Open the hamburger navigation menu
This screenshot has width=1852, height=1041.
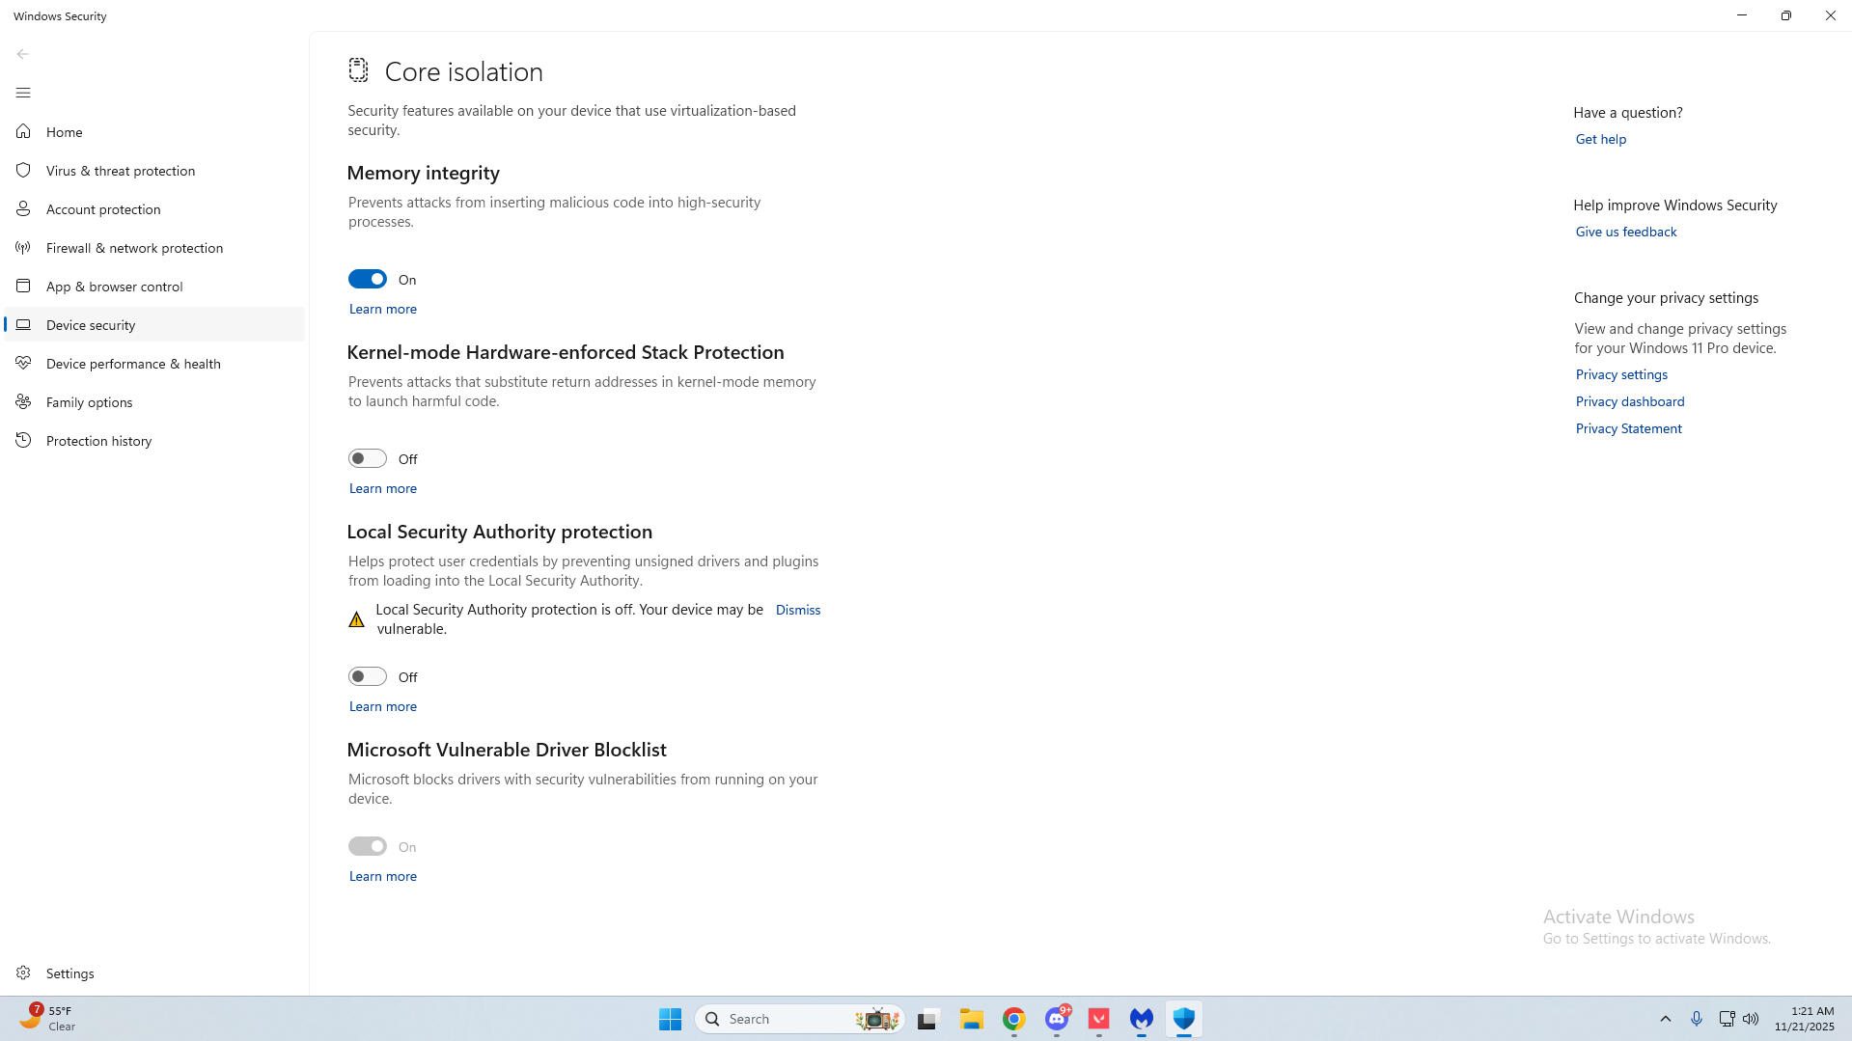(23, 93)
